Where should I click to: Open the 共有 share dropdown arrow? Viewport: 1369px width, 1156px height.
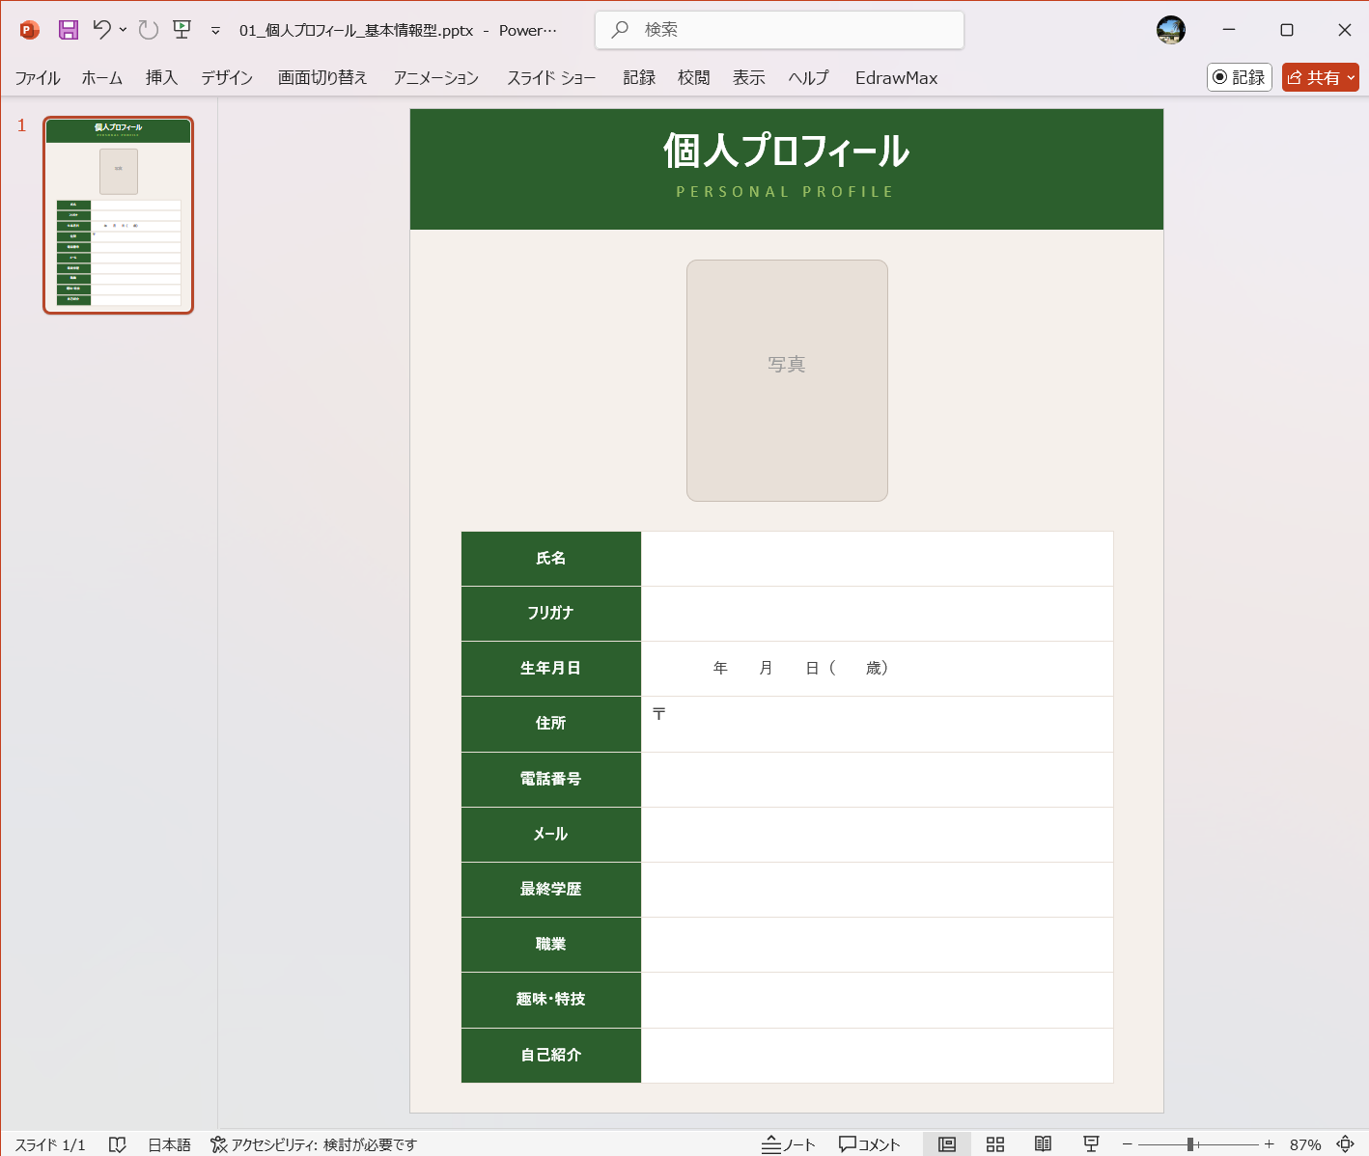[x=1352, y=77]
